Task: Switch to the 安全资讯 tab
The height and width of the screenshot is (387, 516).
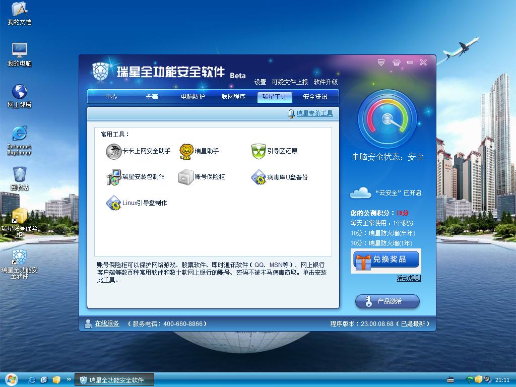Action: click(x=315, y=96)
